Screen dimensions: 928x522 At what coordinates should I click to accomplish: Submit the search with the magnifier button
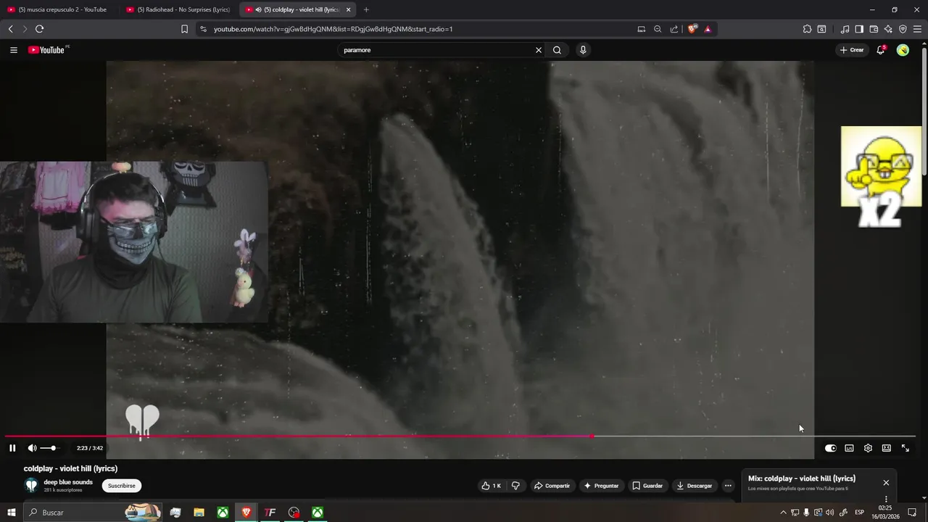557,50
